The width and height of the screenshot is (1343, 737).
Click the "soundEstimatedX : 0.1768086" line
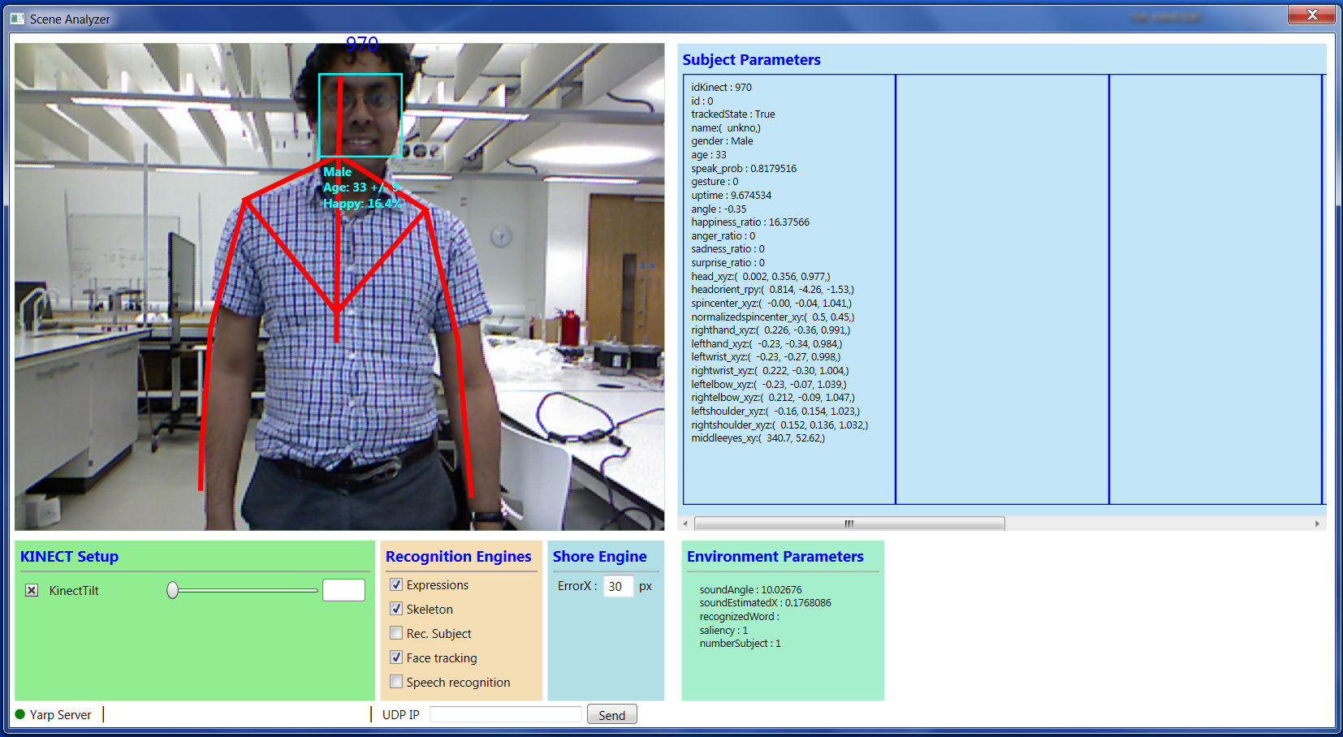coord(765,603)
